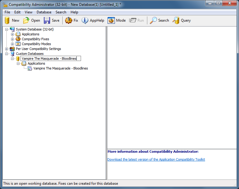
Task: Expand the Compatibility Modes node
Action: (x=12, y=44)
